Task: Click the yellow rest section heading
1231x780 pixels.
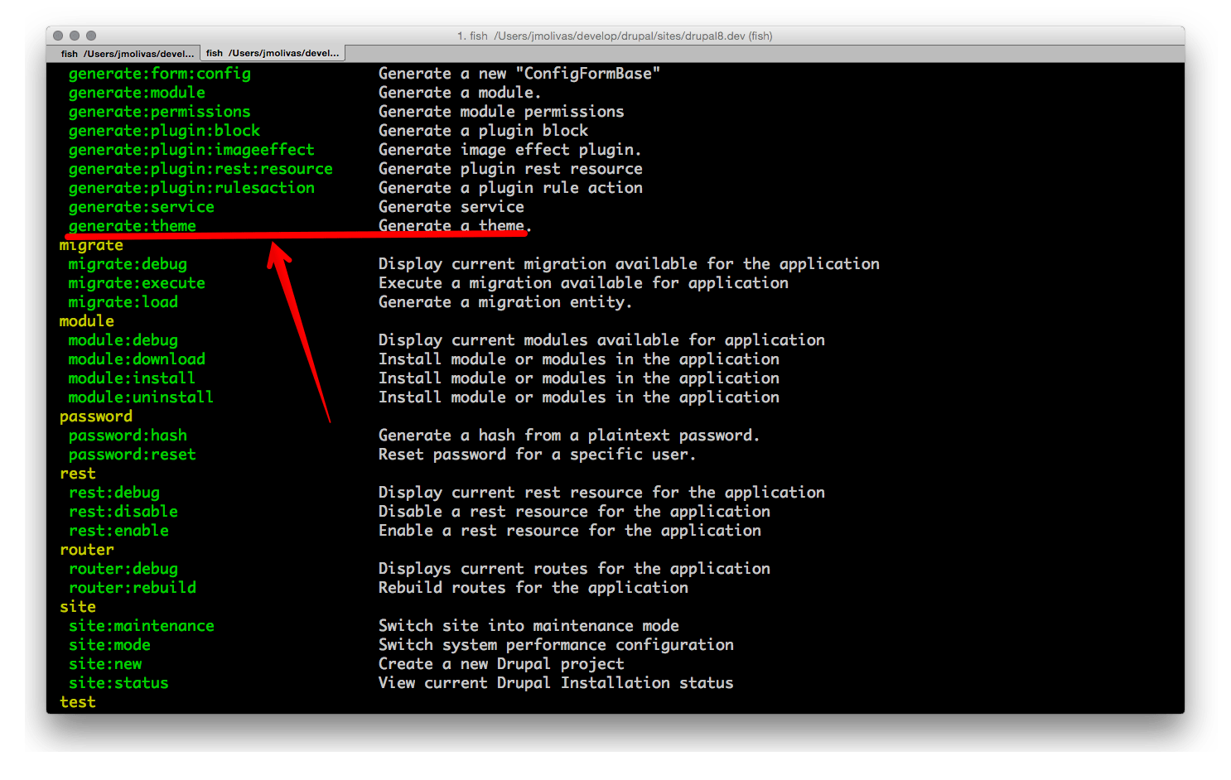Action: [78, 474]
